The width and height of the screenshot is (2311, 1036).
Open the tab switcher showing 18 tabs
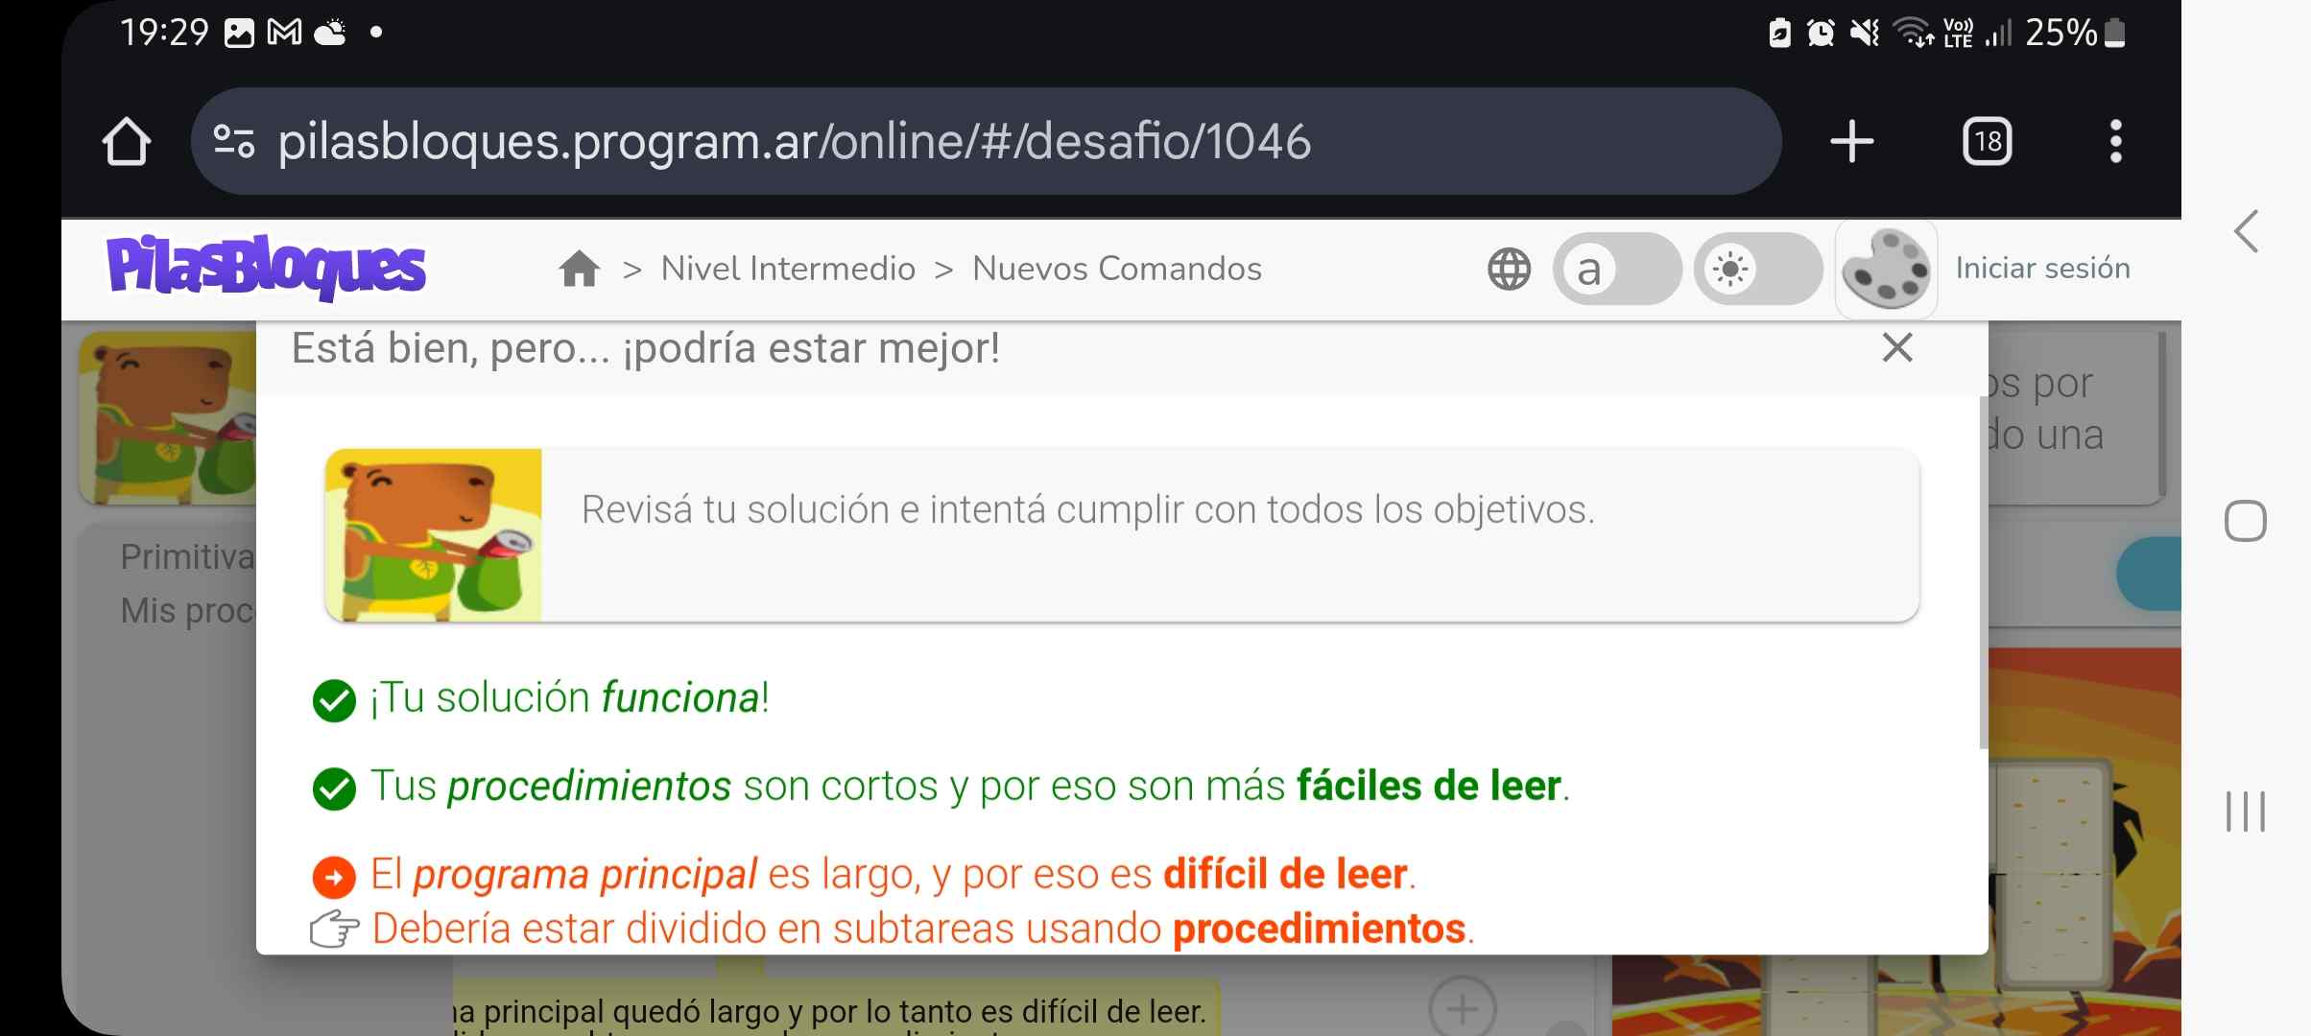[1987, 142]
